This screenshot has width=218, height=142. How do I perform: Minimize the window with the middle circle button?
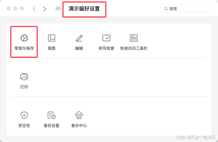pyautogui.click(x=15, y=9)
